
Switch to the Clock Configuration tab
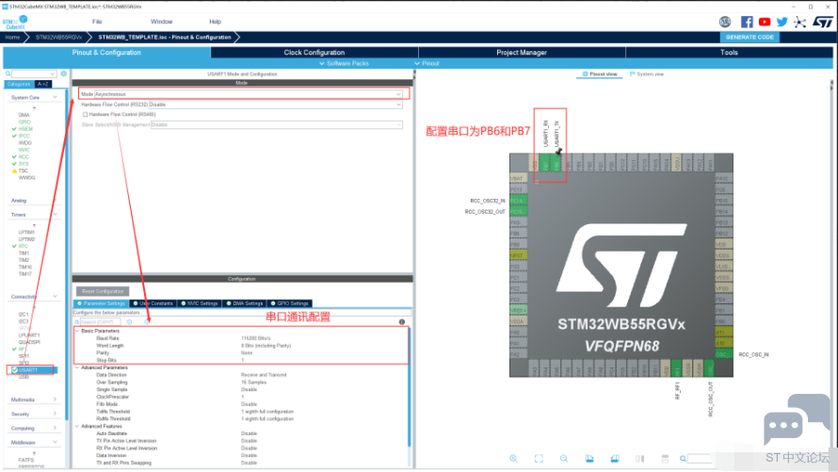pos(314,53)
